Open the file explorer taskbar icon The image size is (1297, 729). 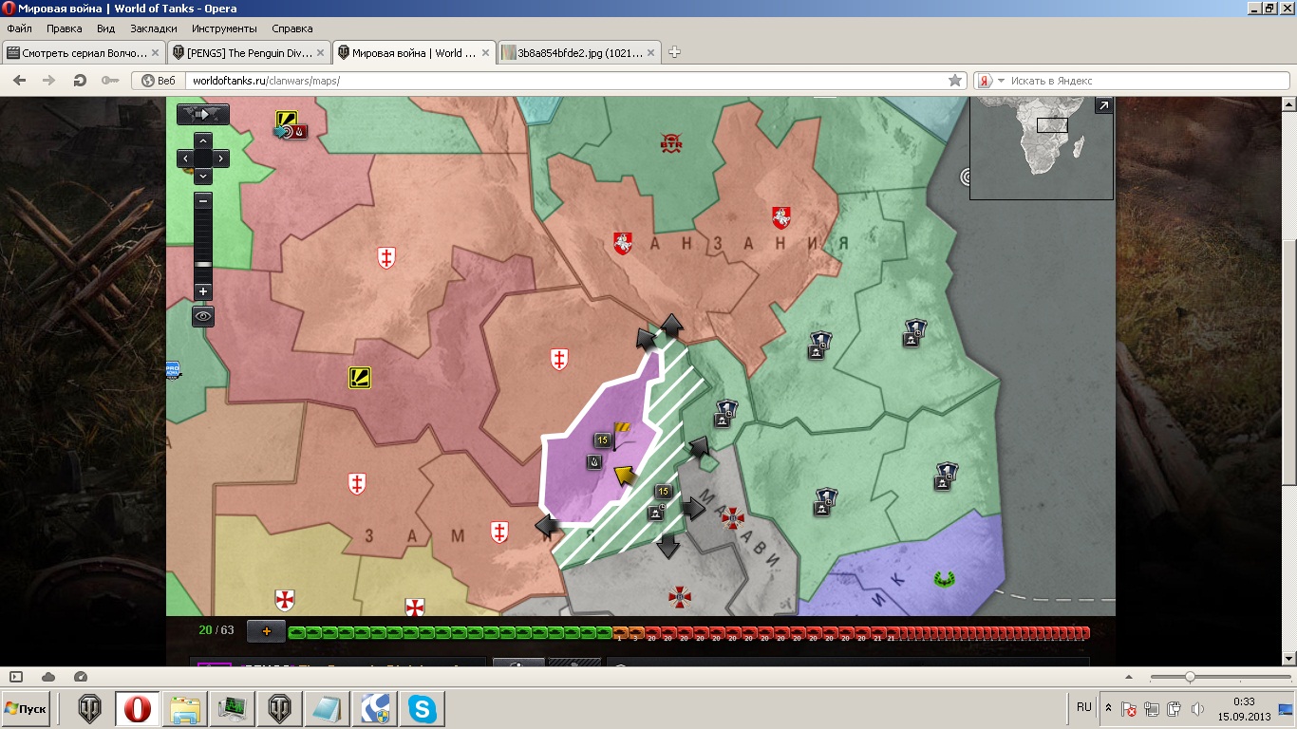click(184, 708)
